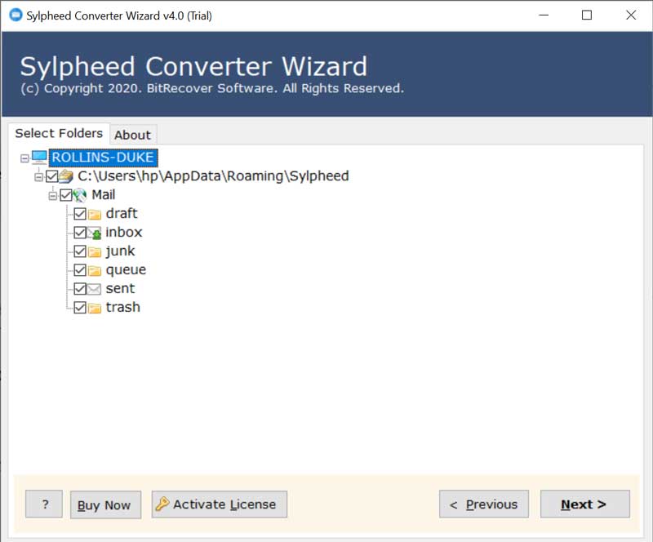Click the ? help button

pos(44,504)
